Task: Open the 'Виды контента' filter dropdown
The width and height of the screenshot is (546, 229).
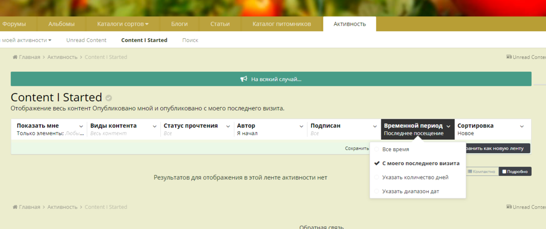Action: (123, 129)
